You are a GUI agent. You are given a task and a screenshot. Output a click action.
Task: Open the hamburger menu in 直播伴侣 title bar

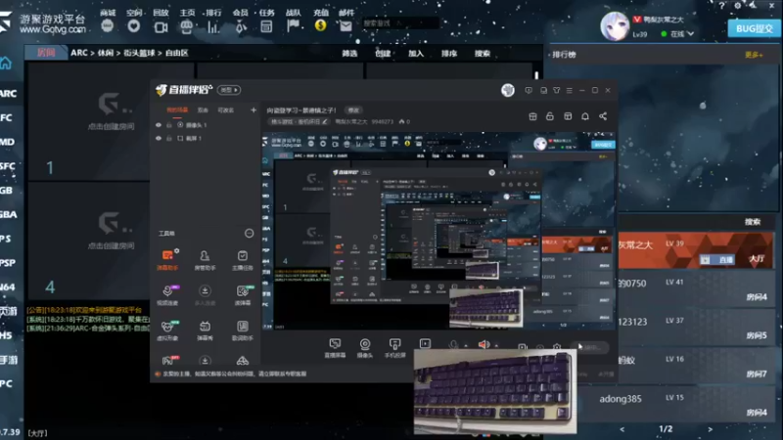(x=570, y=91)
